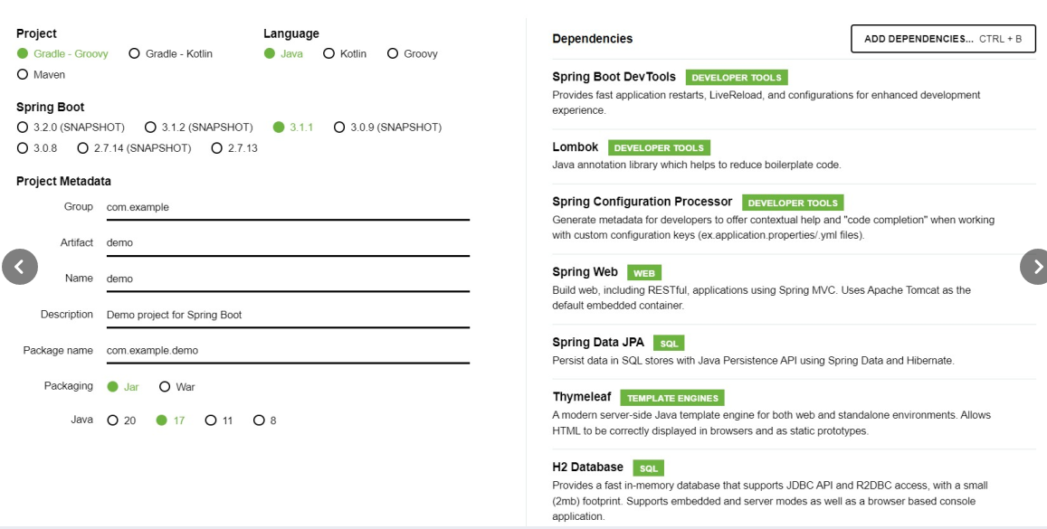
Task: Click the Spring Web dependency title
Action: (585, 272)
